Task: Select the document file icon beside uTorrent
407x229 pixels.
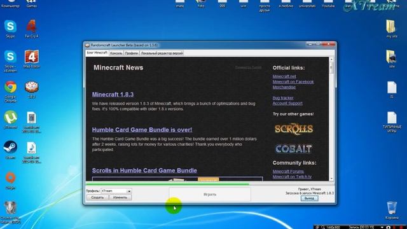Action: click(x=32, y=118)
